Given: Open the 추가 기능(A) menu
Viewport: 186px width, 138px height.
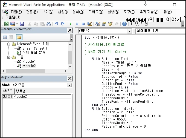Looking at the screenshot, I should pos(149,12).
